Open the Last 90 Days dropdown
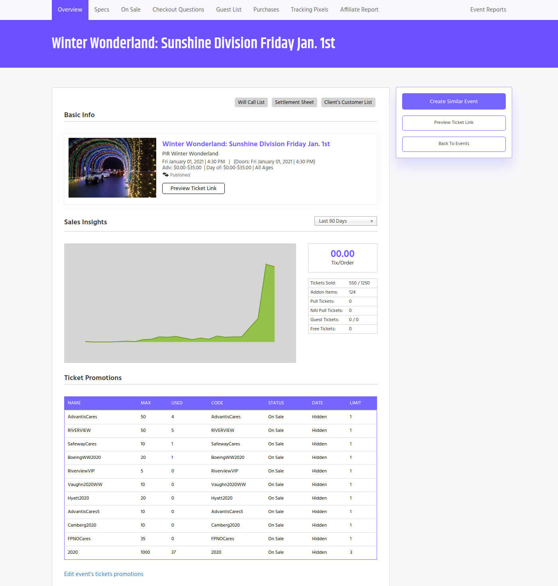 (x=346, y=221)
